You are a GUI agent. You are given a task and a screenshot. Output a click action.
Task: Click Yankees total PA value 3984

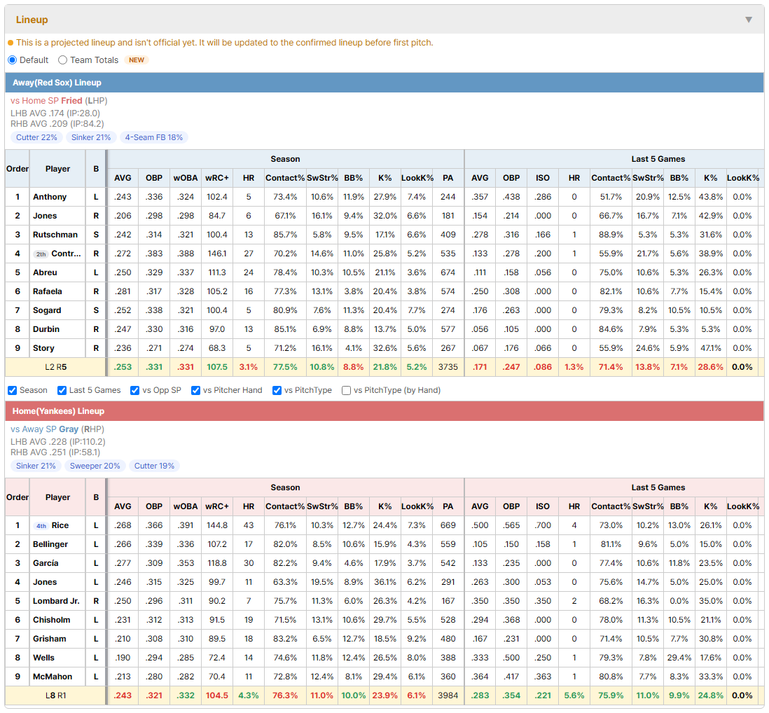(448, 695)
